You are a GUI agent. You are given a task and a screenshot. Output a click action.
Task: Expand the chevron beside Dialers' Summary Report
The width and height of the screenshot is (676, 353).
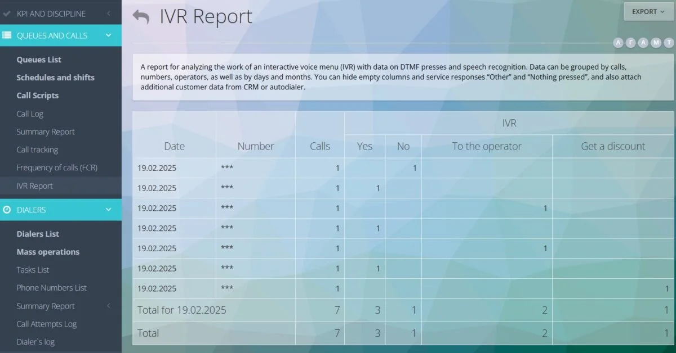[x=108, y=306]
